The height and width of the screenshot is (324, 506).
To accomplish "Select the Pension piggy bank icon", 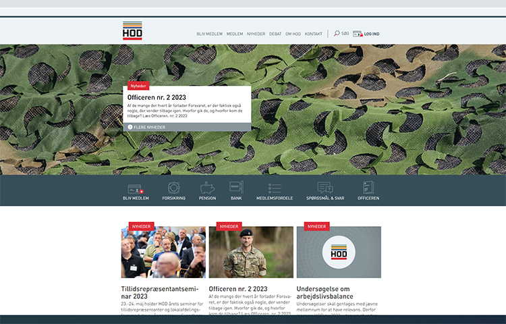I will point(207,188).
